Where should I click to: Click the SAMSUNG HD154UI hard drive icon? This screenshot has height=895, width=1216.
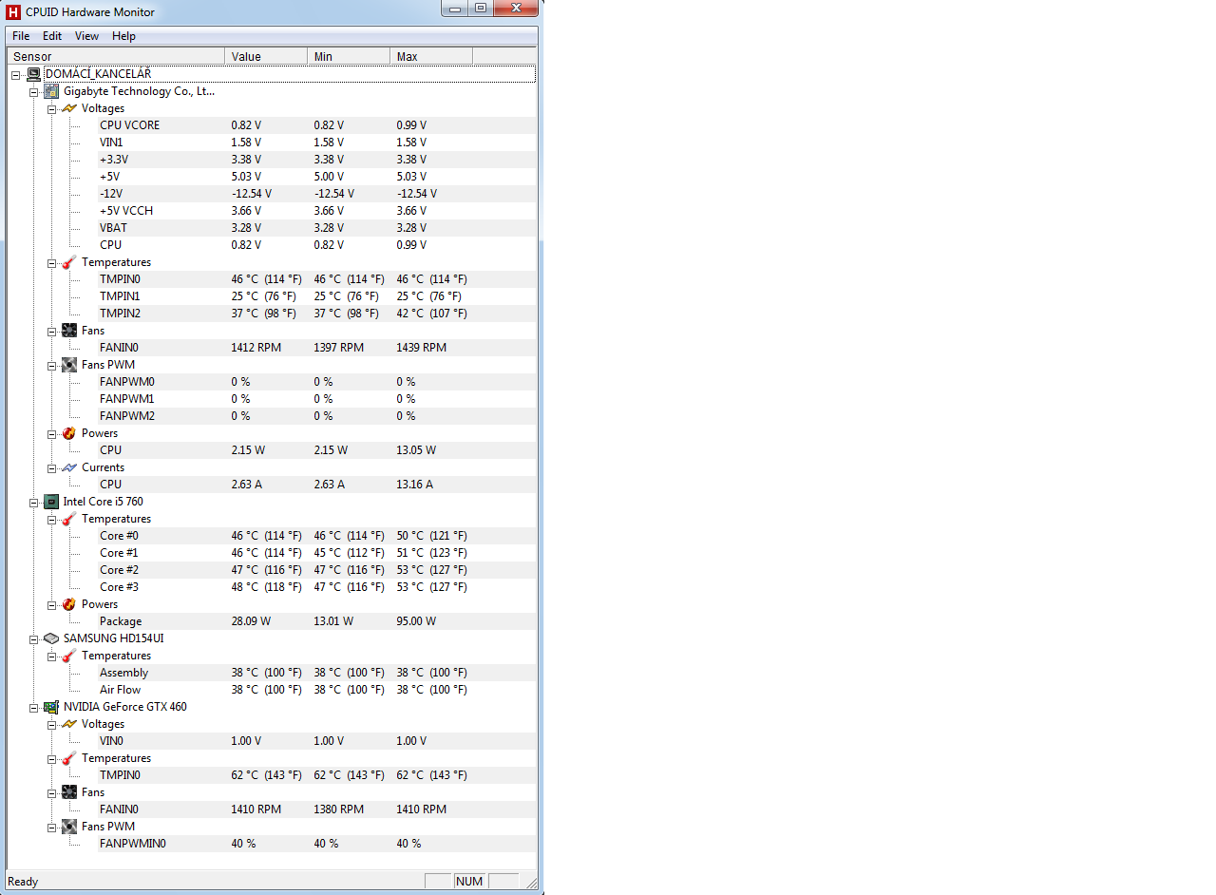(51, 638)
